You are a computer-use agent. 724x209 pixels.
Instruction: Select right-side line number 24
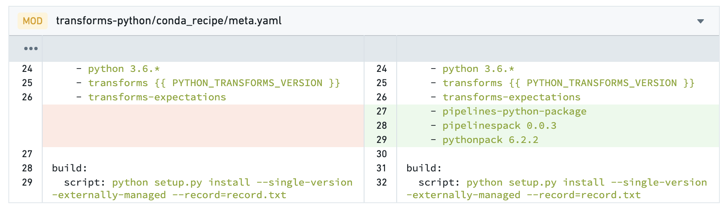(x=382, y=69)
